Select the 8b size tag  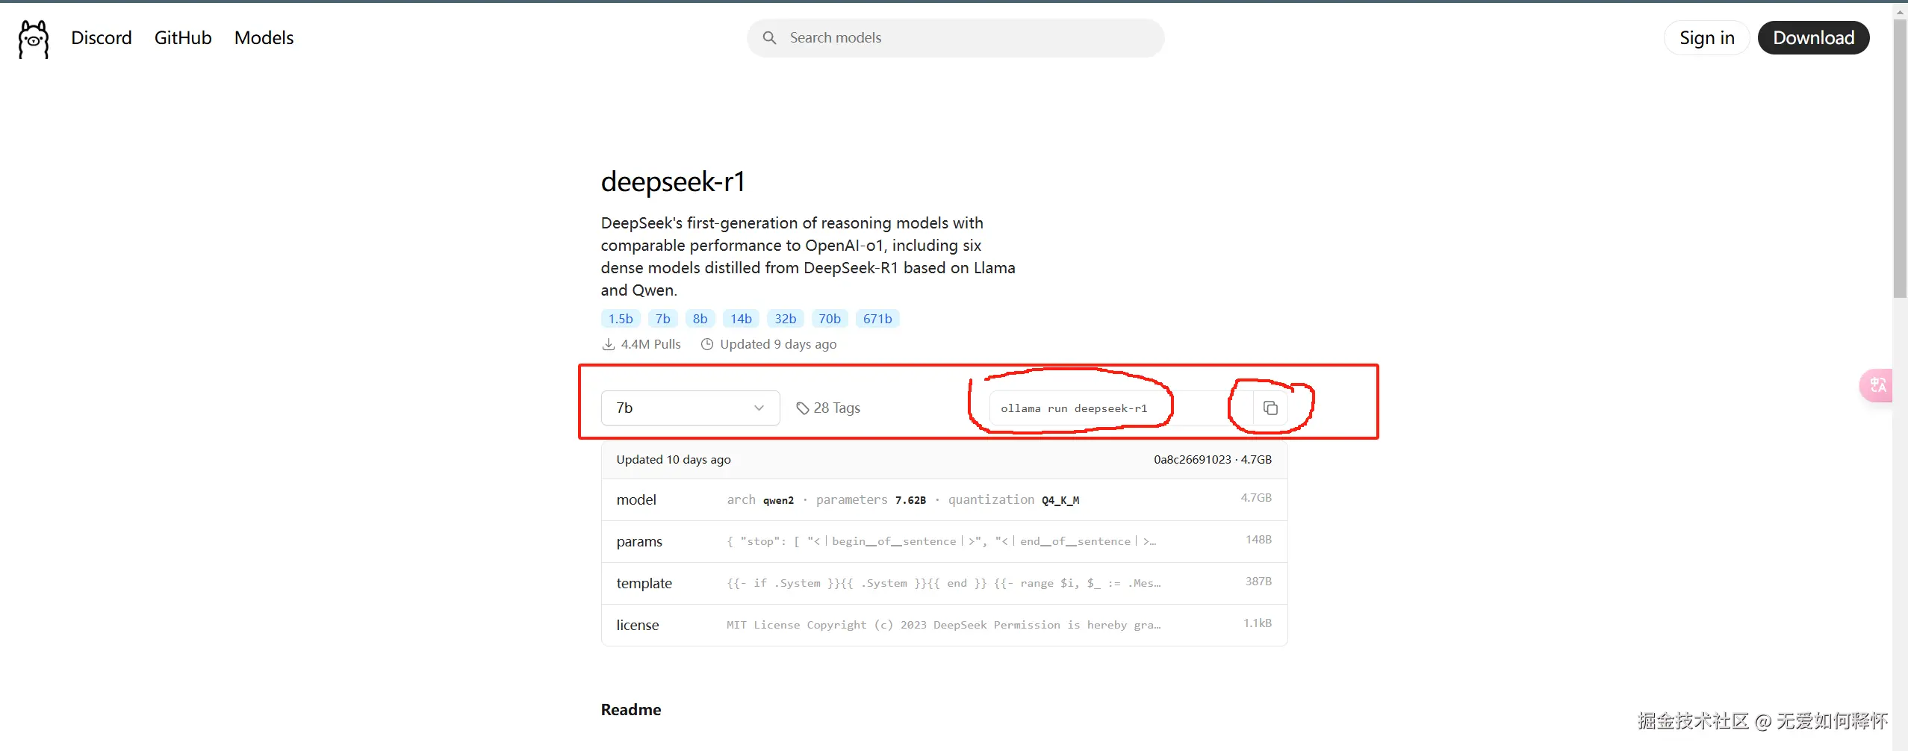click(x=700, y=319)
